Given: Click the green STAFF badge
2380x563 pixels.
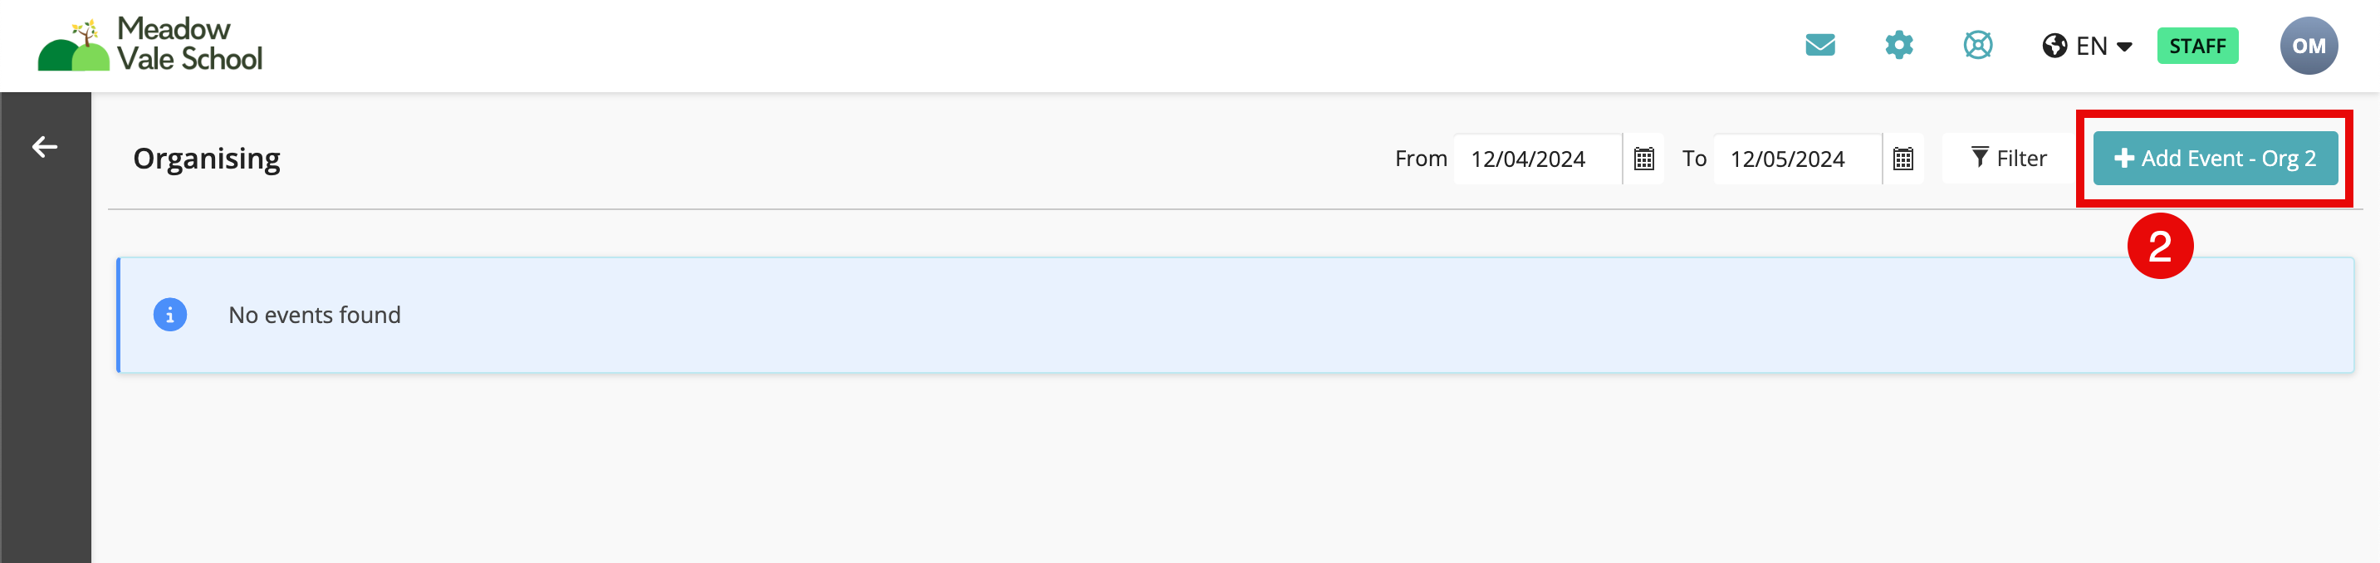Looking at the screenshot, I should point(2196,46).
